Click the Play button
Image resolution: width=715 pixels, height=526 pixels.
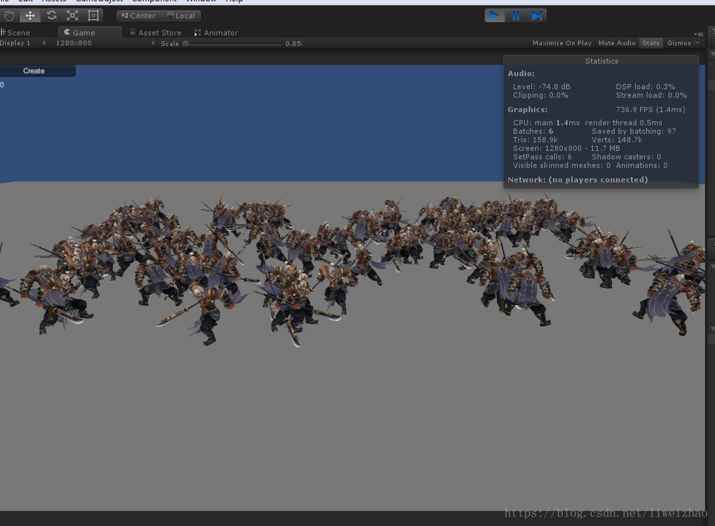(x=495, y=16)
